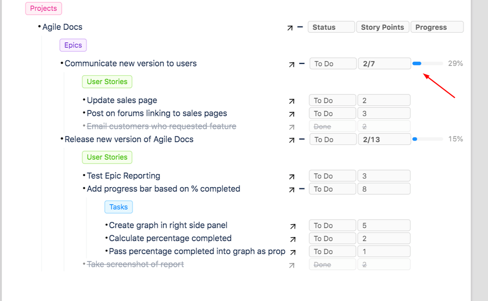
Task: Click arrow icon for 'Take screenshot of report'
Action: (x=292, y=265)
